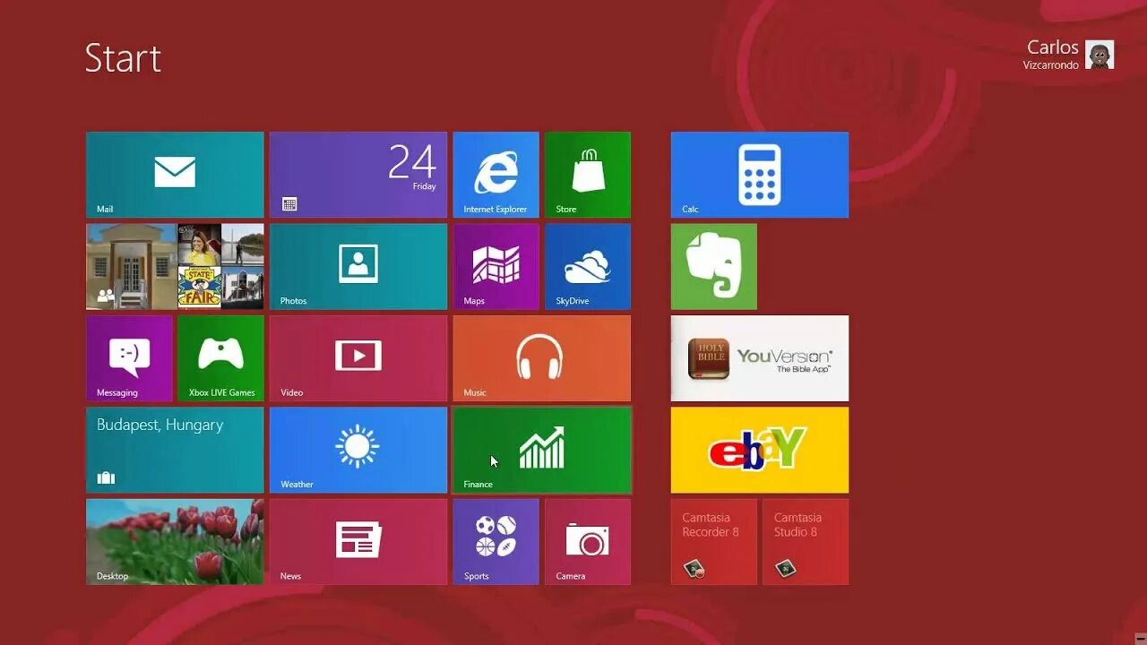1147x645 pixels.
Task: Launch the Evernote elephant tile
Action: pyautogui.click(x=714, y=267)
